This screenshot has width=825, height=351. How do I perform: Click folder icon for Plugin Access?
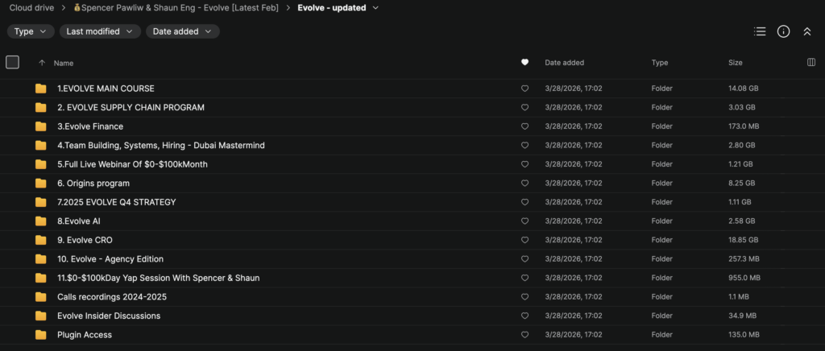coord(41,335)
